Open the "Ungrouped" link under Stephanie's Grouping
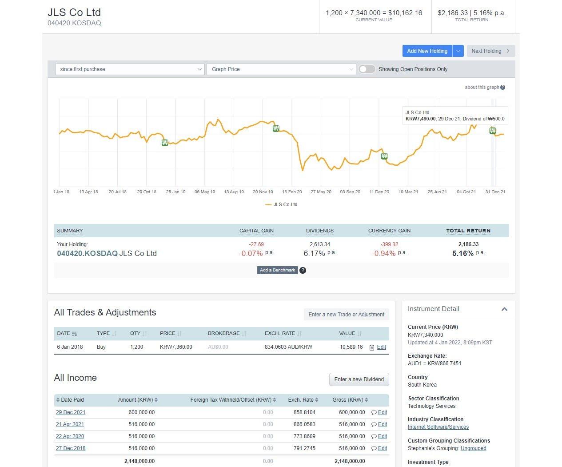The height and width of the screenshot is (467, 562). point(473,448)
